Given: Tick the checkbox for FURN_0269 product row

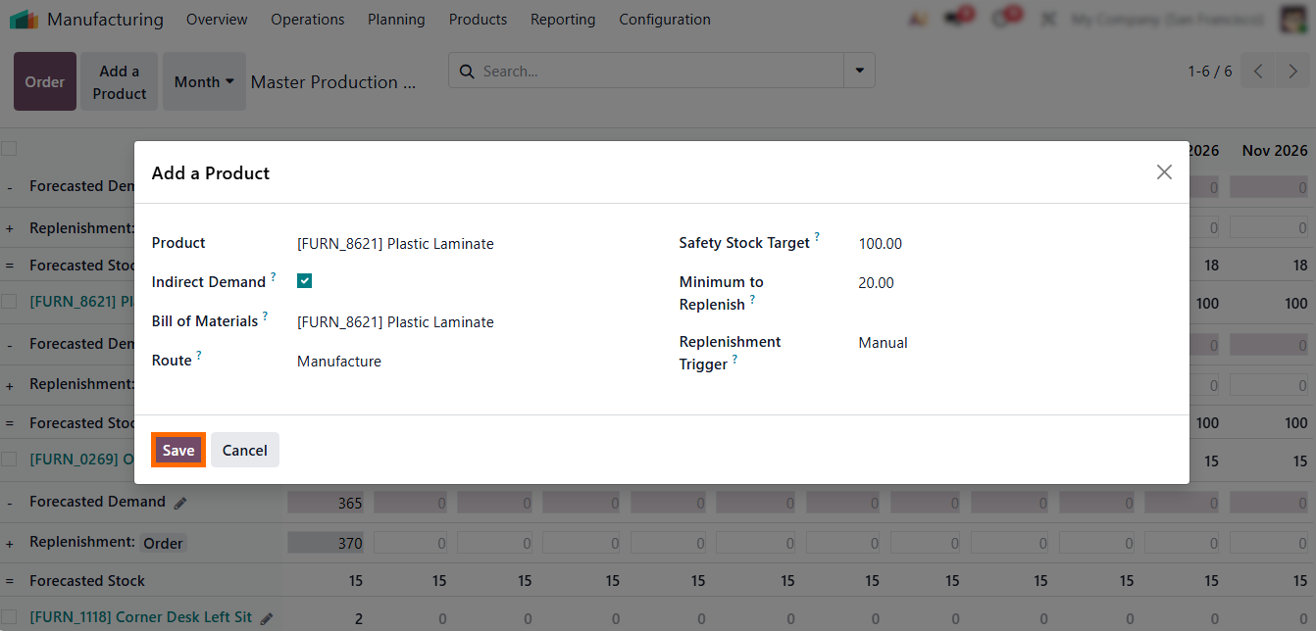Looking at the screenshot, I should pyautogui.click(x=9, y=459).
